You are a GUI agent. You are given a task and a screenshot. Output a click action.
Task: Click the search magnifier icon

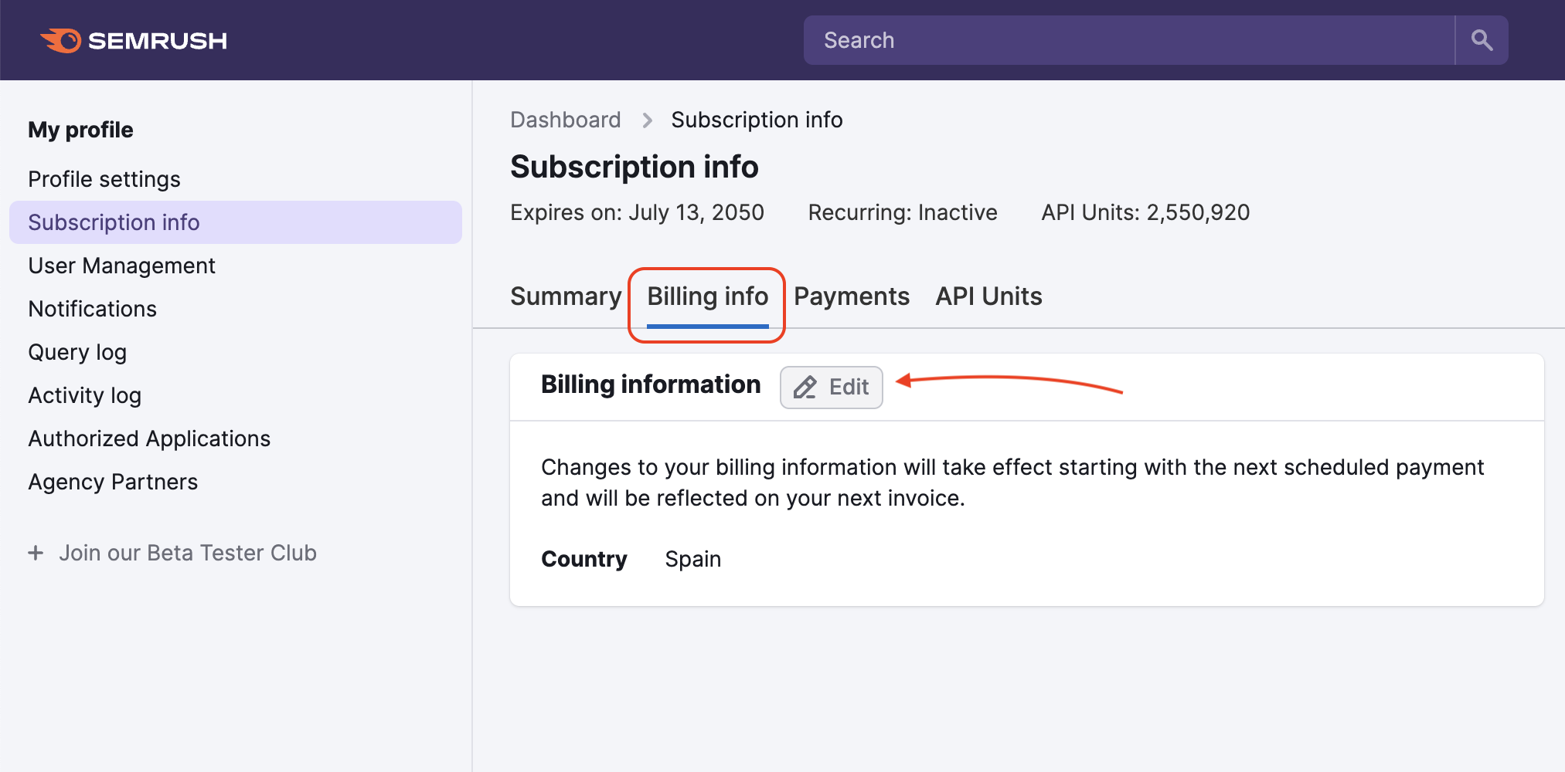click(1481, 39)
